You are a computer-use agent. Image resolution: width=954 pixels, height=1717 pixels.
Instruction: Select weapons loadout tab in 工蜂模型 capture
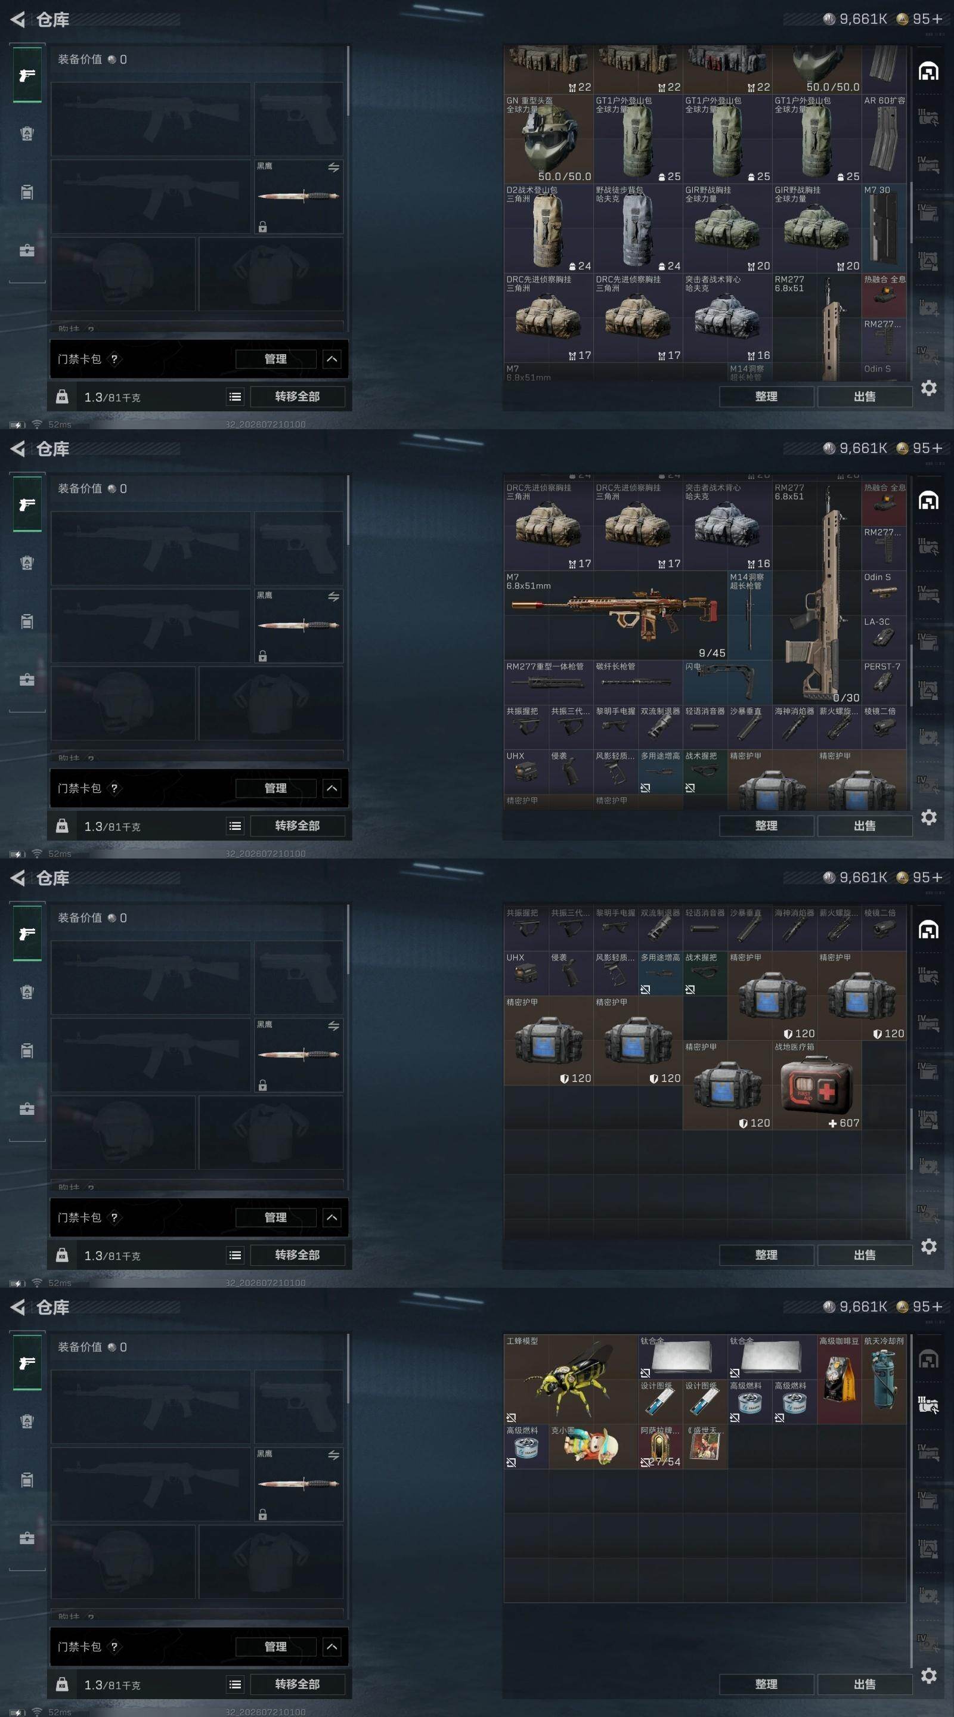tap(27, 1363)
